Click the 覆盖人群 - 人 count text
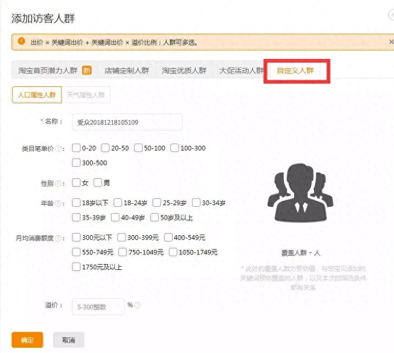The width and height of the screenshot is (394, 353). tap(301, 253)
